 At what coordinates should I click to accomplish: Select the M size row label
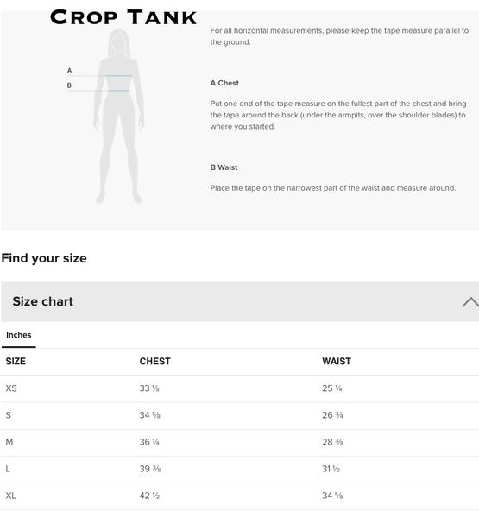point(9,442)
